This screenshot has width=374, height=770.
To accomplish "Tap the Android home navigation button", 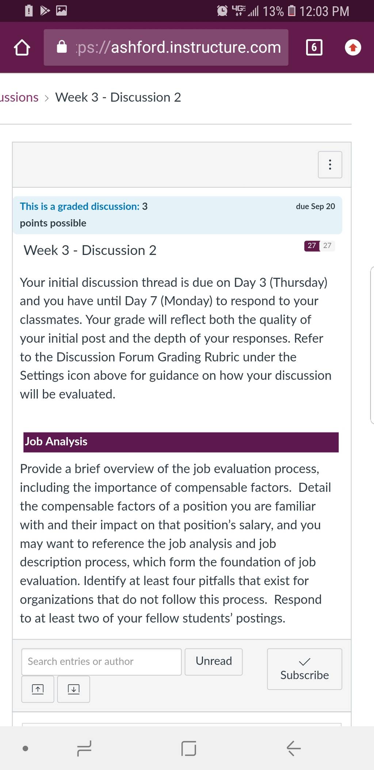I will point(188,748).
